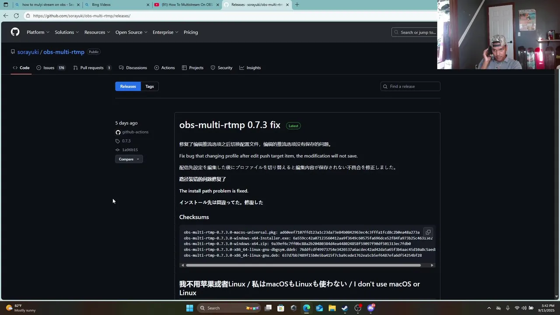
Task: Expand the Resources menu
Action: (97, 32)
